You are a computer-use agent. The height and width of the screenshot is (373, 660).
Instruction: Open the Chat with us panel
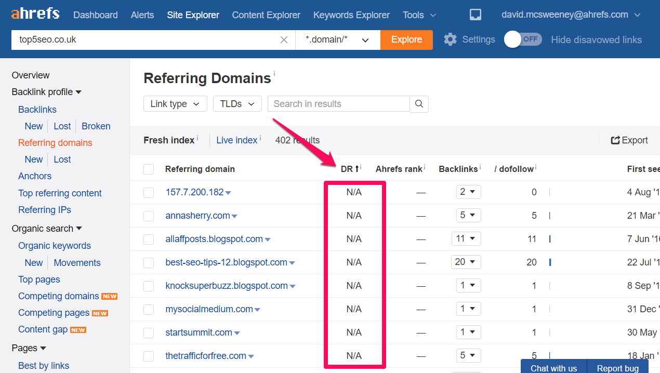(553, 367)
